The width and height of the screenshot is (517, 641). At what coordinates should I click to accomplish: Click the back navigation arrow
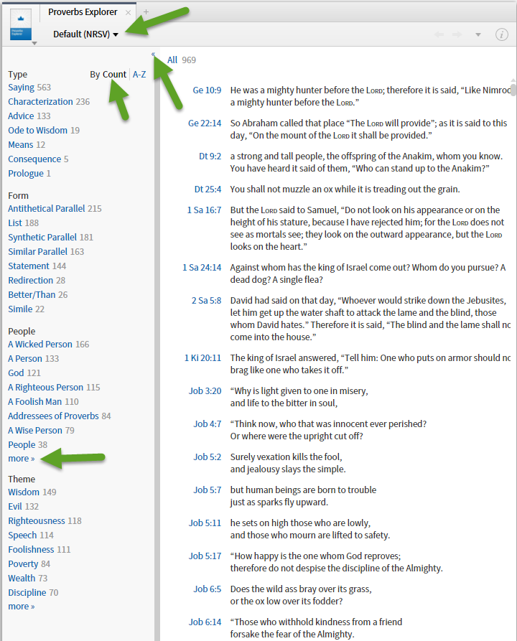click(439, 34)
